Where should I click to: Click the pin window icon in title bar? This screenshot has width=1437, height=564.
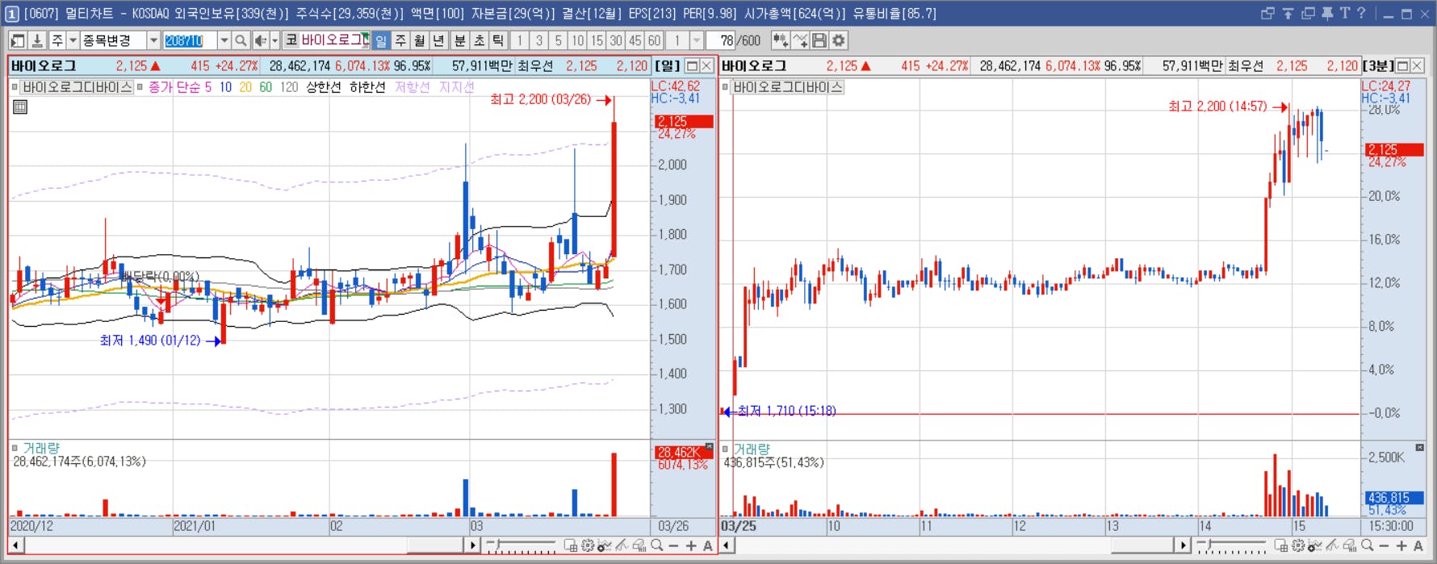1327,13
